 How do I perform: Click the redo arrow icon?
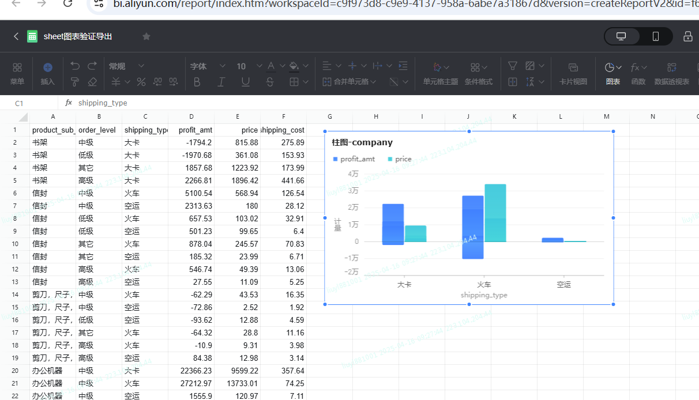(92, 66)
